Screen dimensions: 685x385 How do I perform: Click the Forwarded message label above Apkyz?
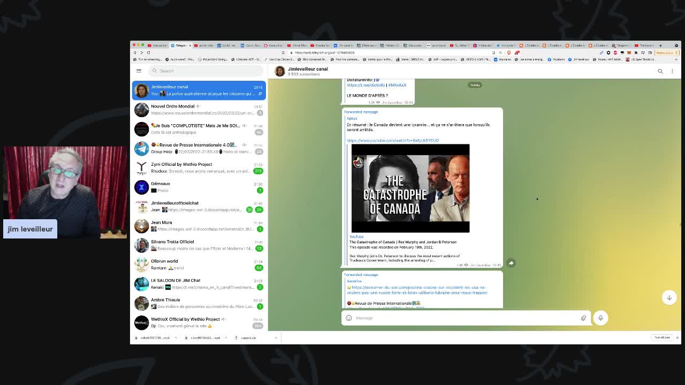361,112
